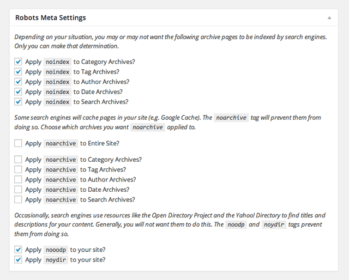This screenshot has width=349, height=280.
Task: Check noarchive for Category Archives
Action: pyautogui.click(x=18, y=160)
